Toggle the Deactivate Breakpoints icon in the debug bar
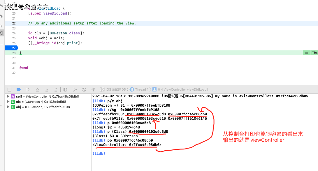The width and height of the screenshot is (318, 171). coord(19,89)
